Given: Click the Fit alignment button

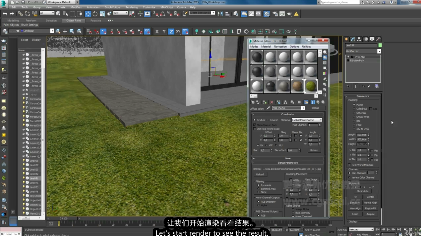Looking at the screenshot, I should [x=355, y=197].
